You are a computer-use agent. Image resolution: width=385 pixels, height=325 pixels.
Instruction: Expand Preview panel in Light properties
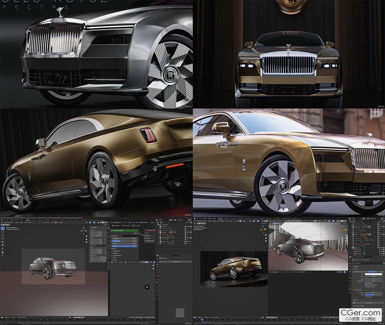click(356, 266)
